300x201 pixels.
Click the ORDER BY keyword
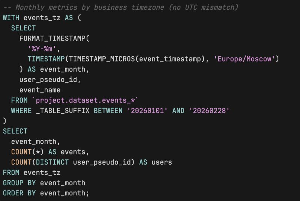(x=19, y=193)
